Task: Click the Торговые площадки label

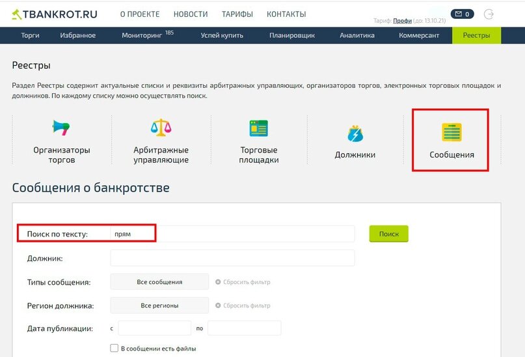Action: [x=259, y=155]
